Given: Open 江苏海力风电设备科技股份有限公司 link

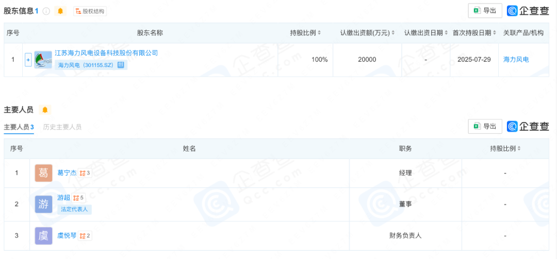Looking at the screenshot, I should [x=106, y=53].
